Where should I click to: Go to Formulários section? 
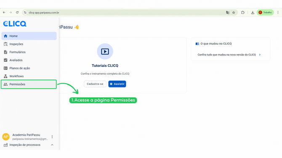(x=29, y=52)
